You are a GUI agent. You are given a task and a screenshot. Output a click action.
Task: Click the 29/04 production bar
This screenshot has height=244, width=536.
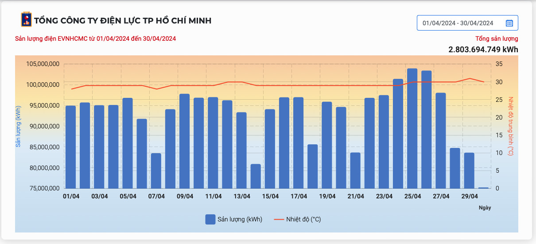tap(469, 170)
